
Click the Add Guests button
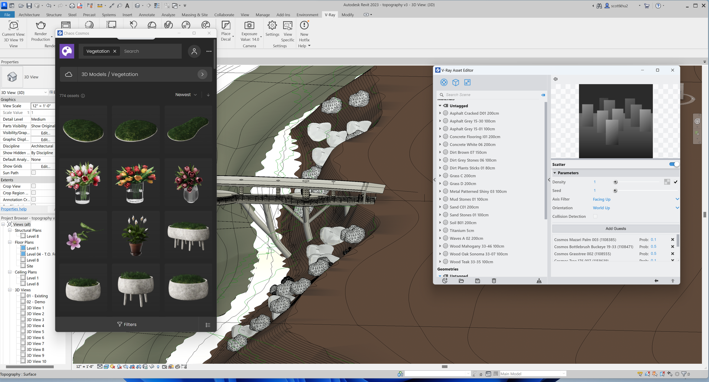(x=615, y=229)
